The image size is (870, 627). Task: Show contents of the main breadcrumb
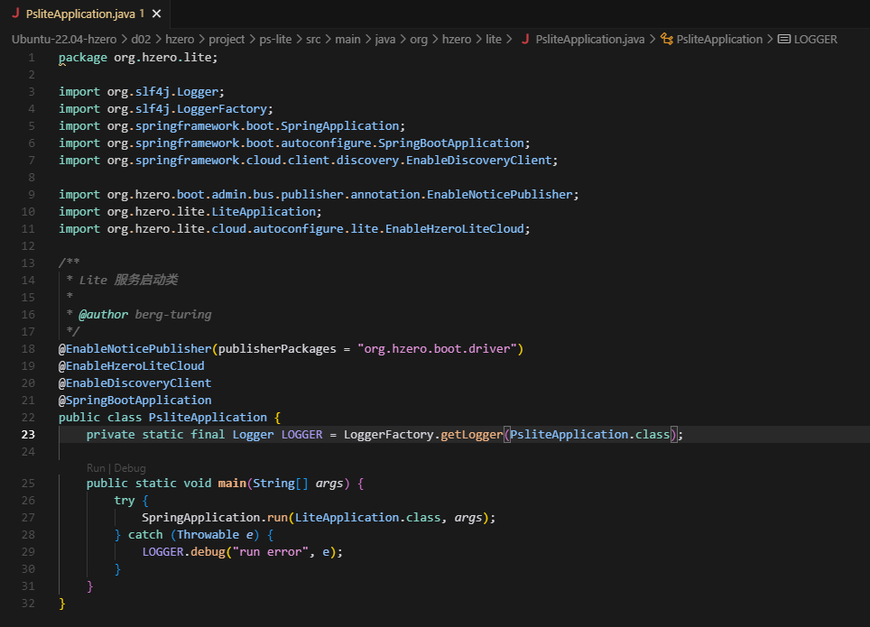347,40
